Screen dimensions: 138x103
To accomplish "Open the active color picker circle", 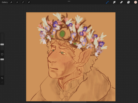I will [x=135, y=2].
